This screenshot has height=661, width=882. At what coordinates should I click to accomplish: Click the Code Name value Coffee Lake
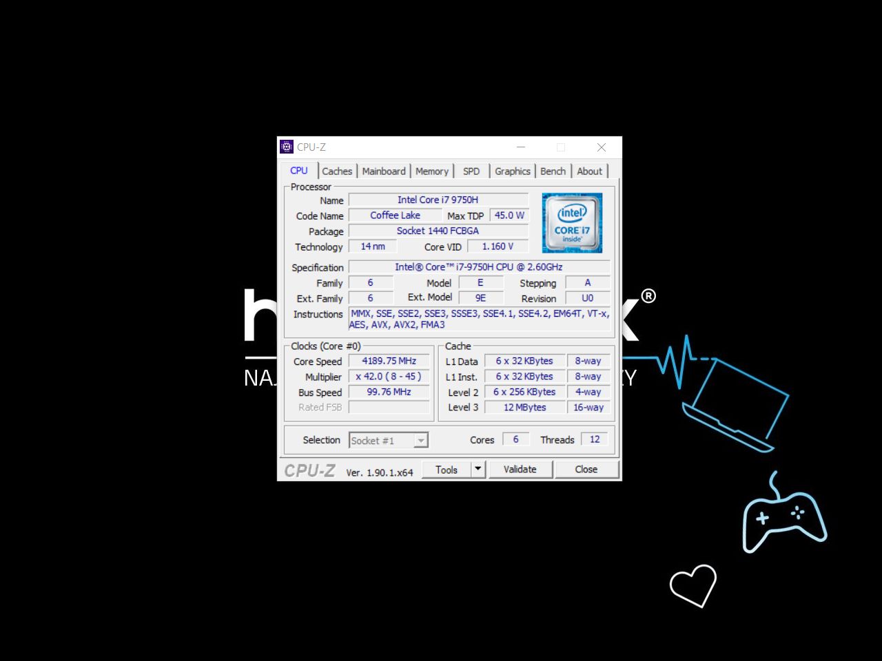click(x=395, y=216)
